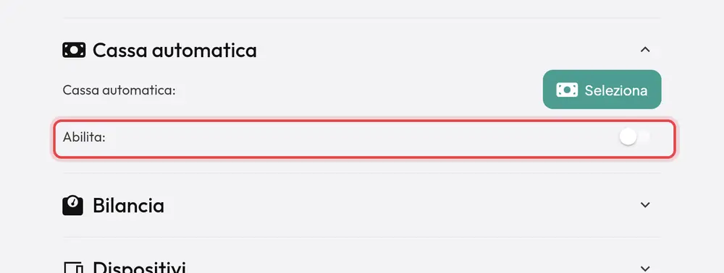Image resolution: width=724 pixels, height=273 pixels.
Task: Click the money icon inside Seleziona button
Action: [567, 90]
